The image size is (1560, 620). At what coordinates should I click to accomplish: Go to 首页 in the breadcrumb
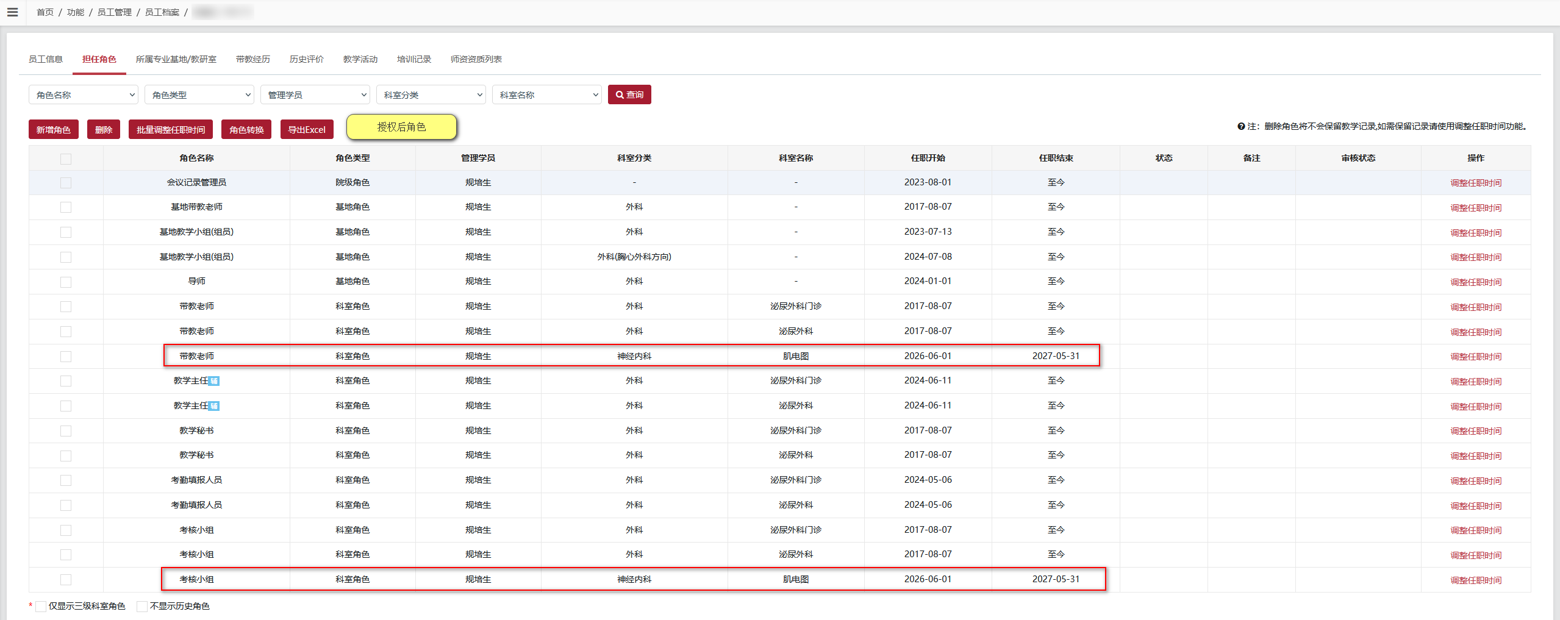click(x=45, y=12)
